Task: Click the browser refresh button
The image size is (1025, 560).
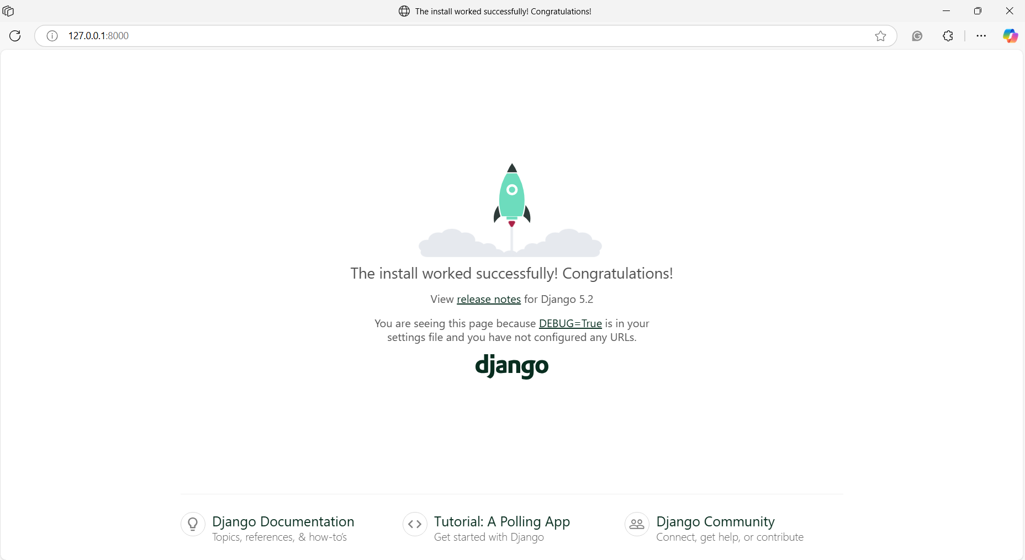Action: click(15, 36)
